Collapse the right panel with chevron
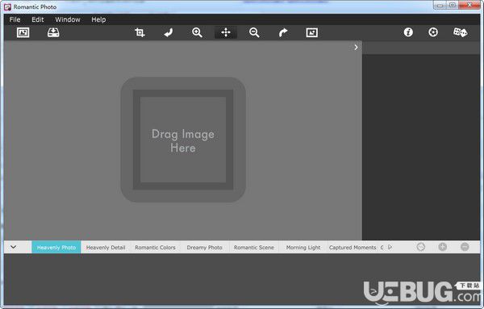484x309 pixels. click(x=356, y=48)
